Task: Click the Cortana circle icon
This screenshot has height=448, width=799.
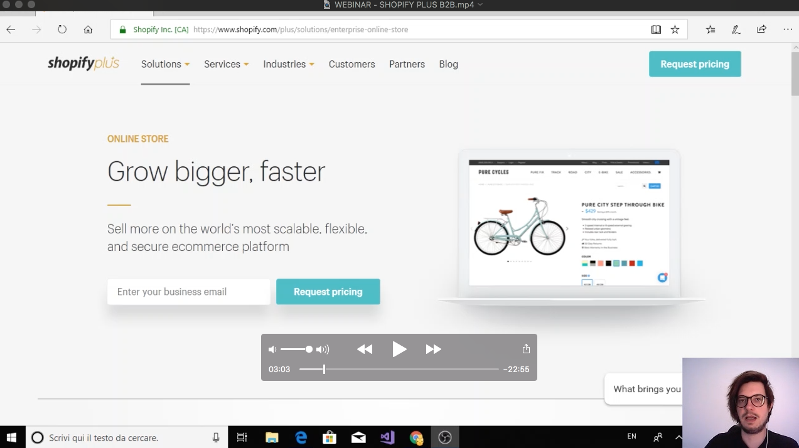Action: [37, 437]
